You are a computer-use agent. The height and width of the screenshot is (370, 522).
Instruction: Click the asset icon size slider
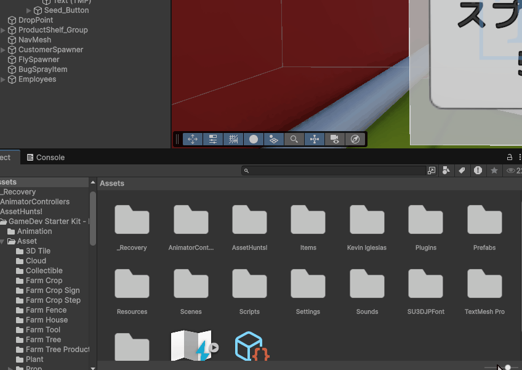coord(507,367)
